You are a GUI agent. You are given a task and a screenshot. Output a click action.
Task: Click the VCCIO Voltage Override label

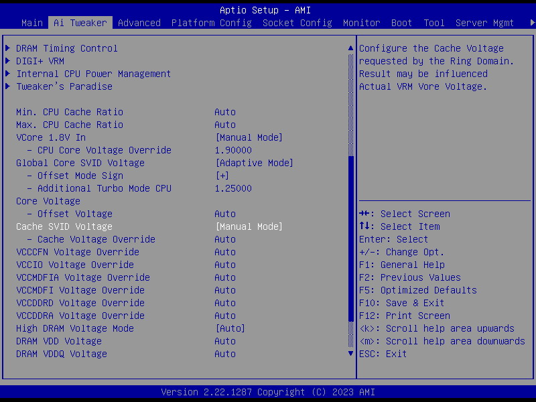coord(75,265)
